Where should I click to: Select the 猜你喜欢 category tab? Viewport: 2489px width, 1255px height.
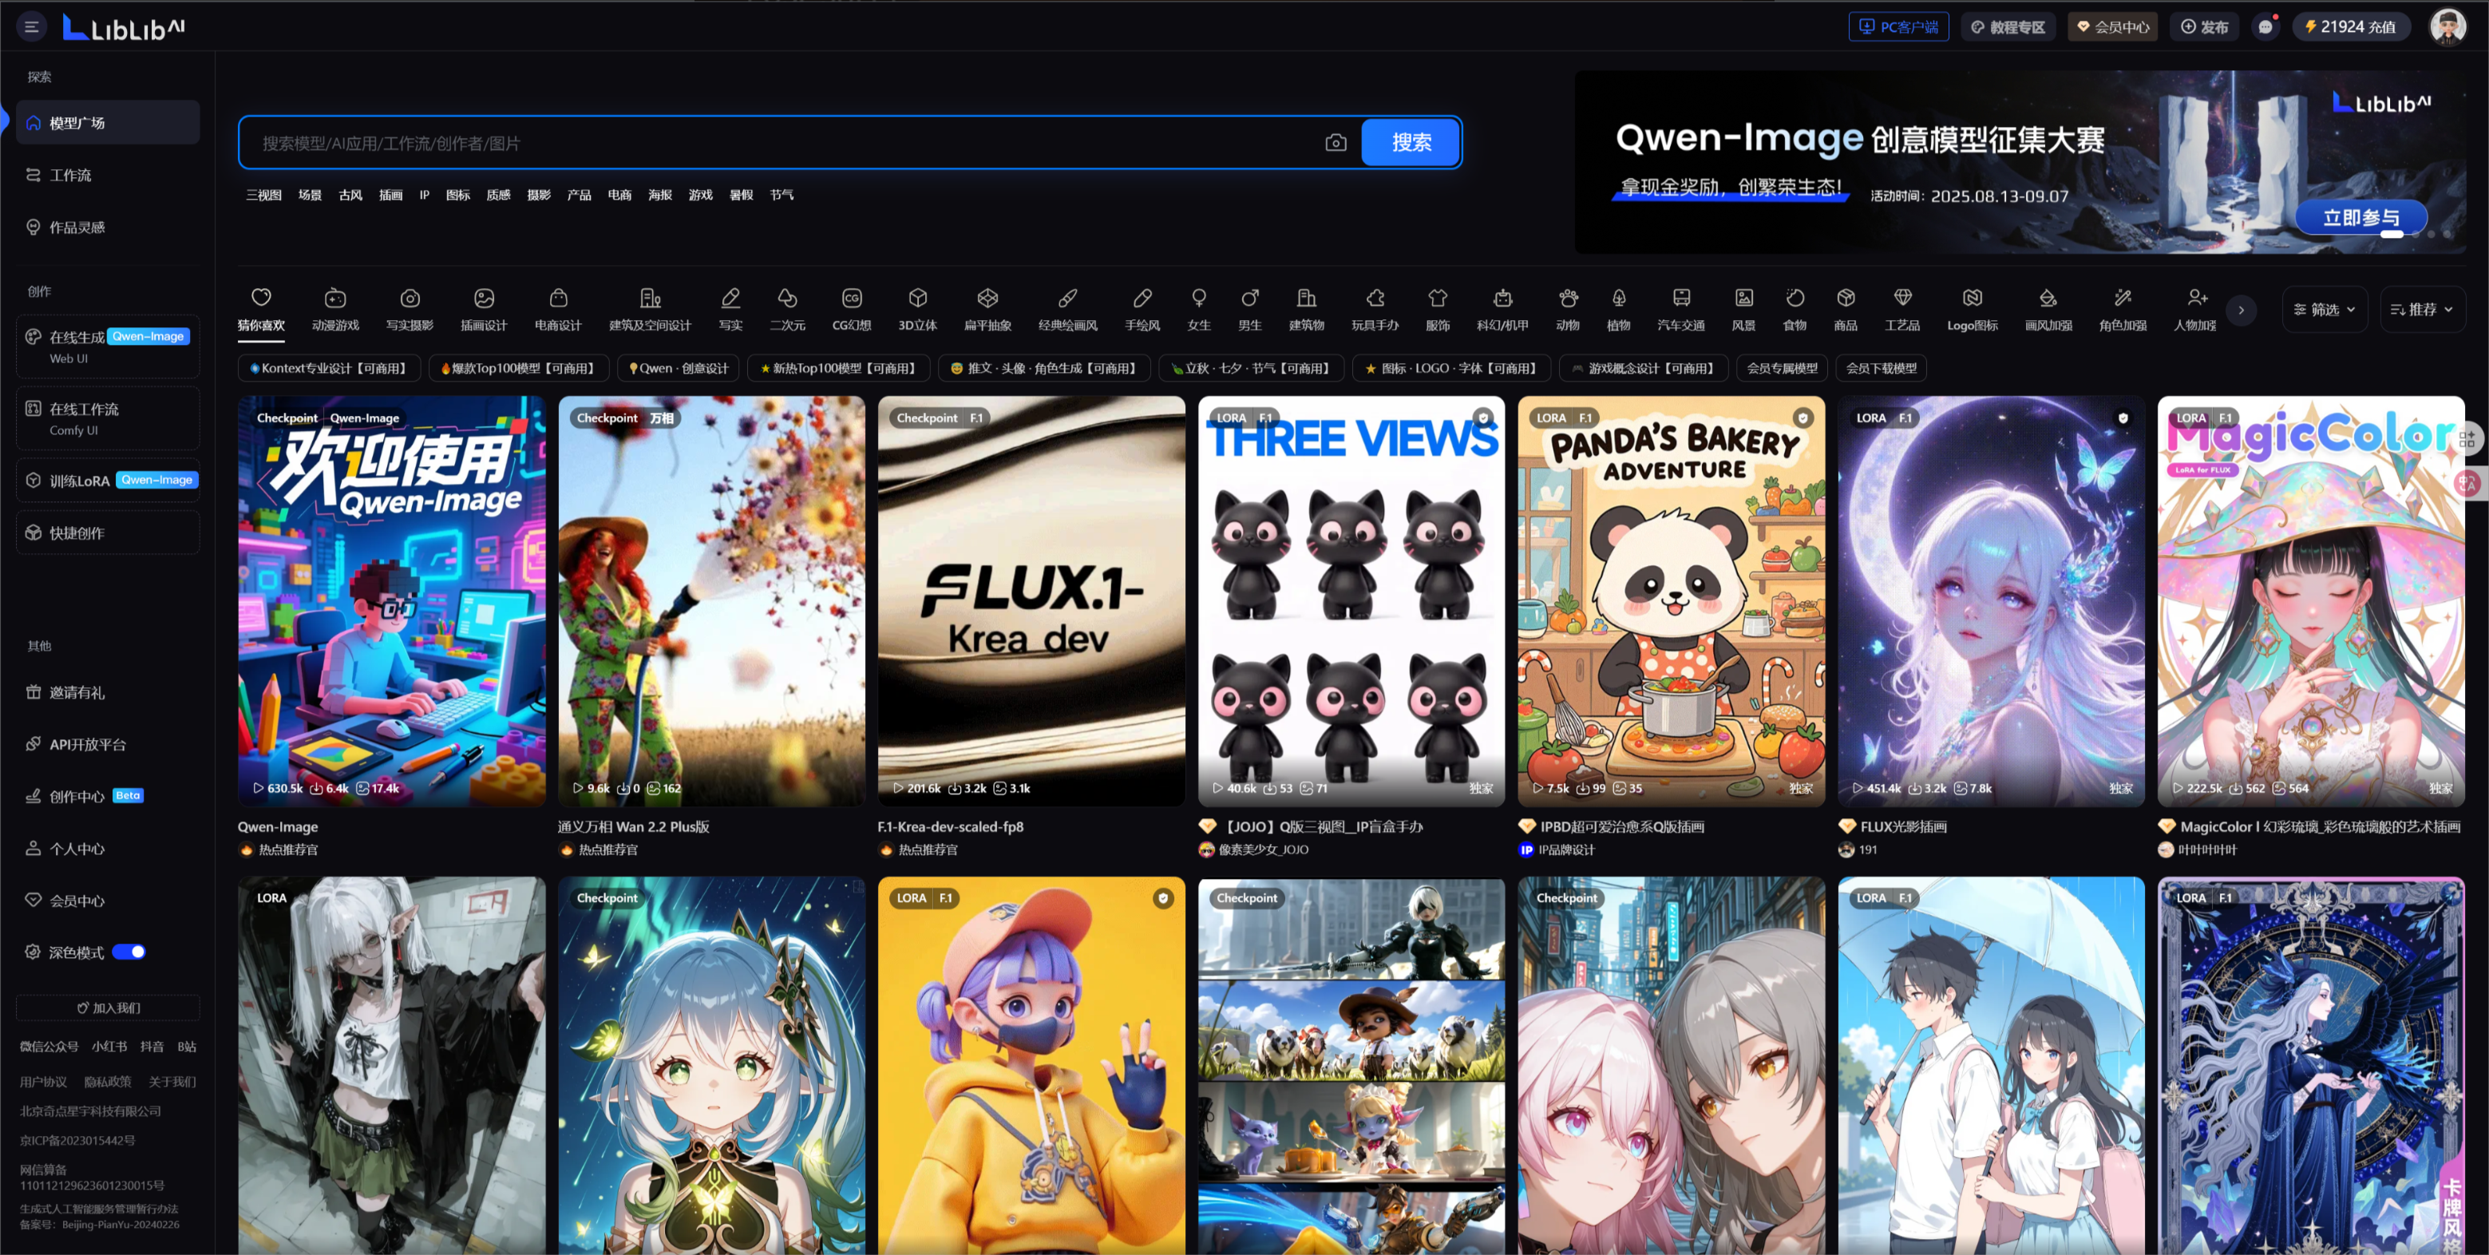pos(261,309)
